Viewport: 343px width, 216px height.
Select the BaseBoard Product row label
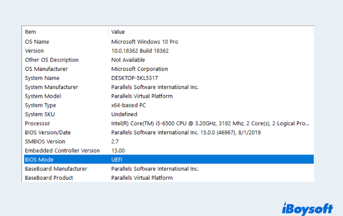coord(49,178)
